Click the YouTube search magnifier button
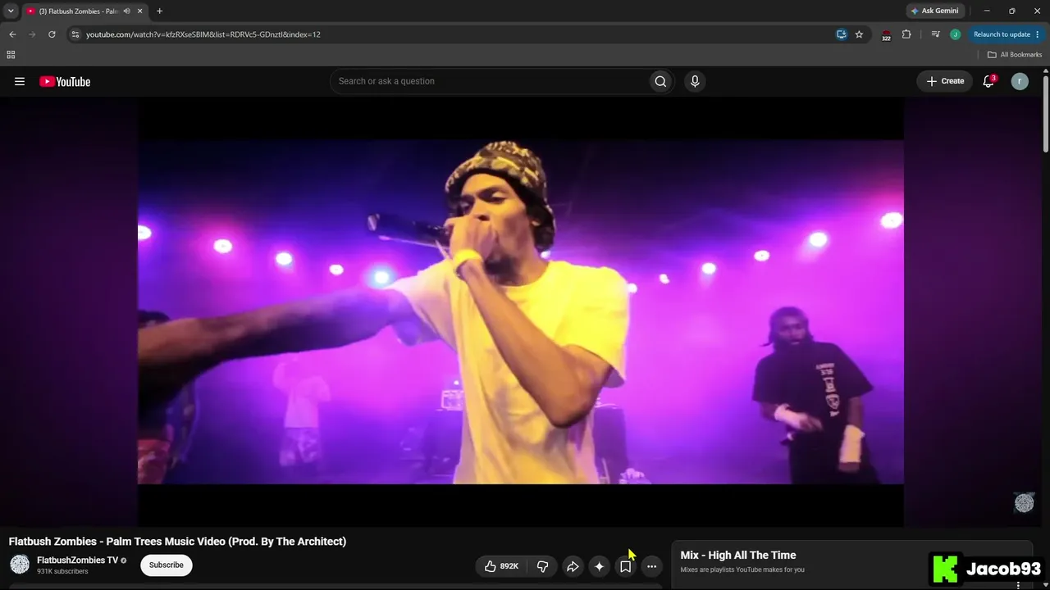1050x590 pixels. pyautogui.click(x=660, y=81)
